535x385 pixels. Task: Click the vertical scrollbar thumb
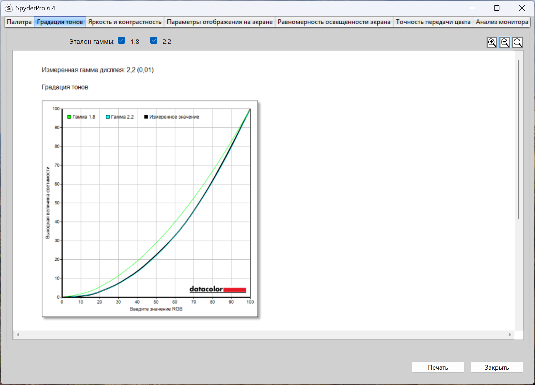519,139
